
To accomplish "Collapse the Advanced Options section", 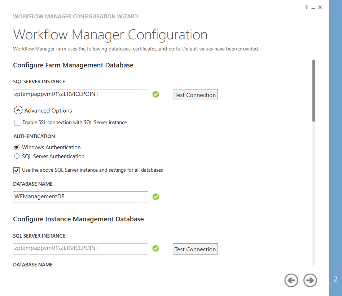I will point(18,111).
